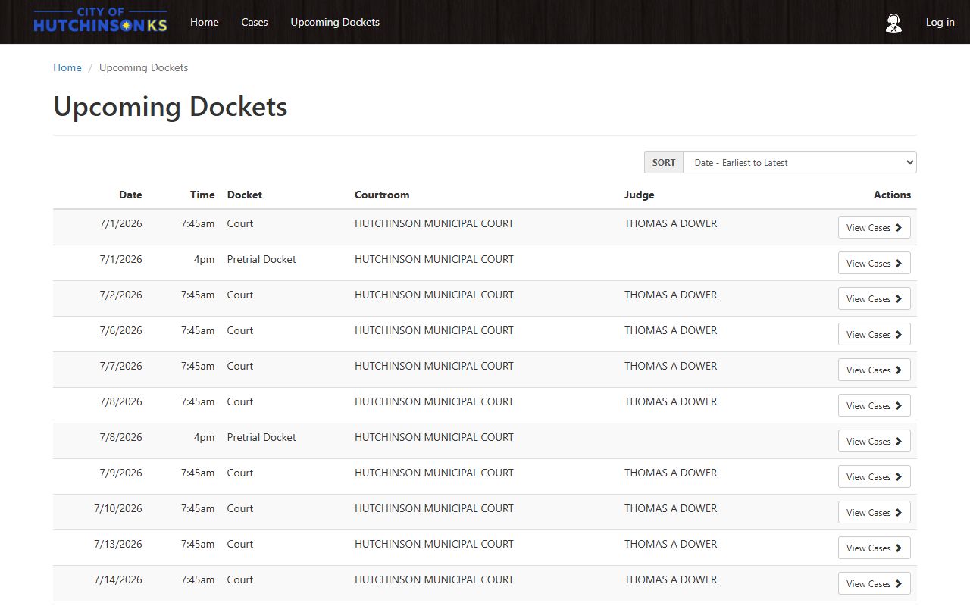Click HUTCHINSON MUNICIPAL COURT in the 7/7/2026 row

pos(434,366)
